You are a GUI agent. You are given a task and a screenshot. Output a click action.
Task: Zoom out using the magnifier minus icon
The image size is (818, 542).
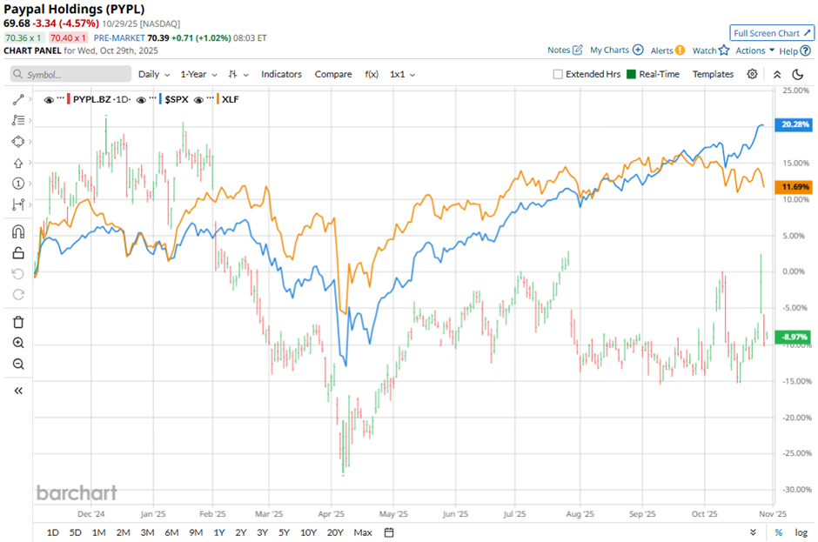pos(18,364)
